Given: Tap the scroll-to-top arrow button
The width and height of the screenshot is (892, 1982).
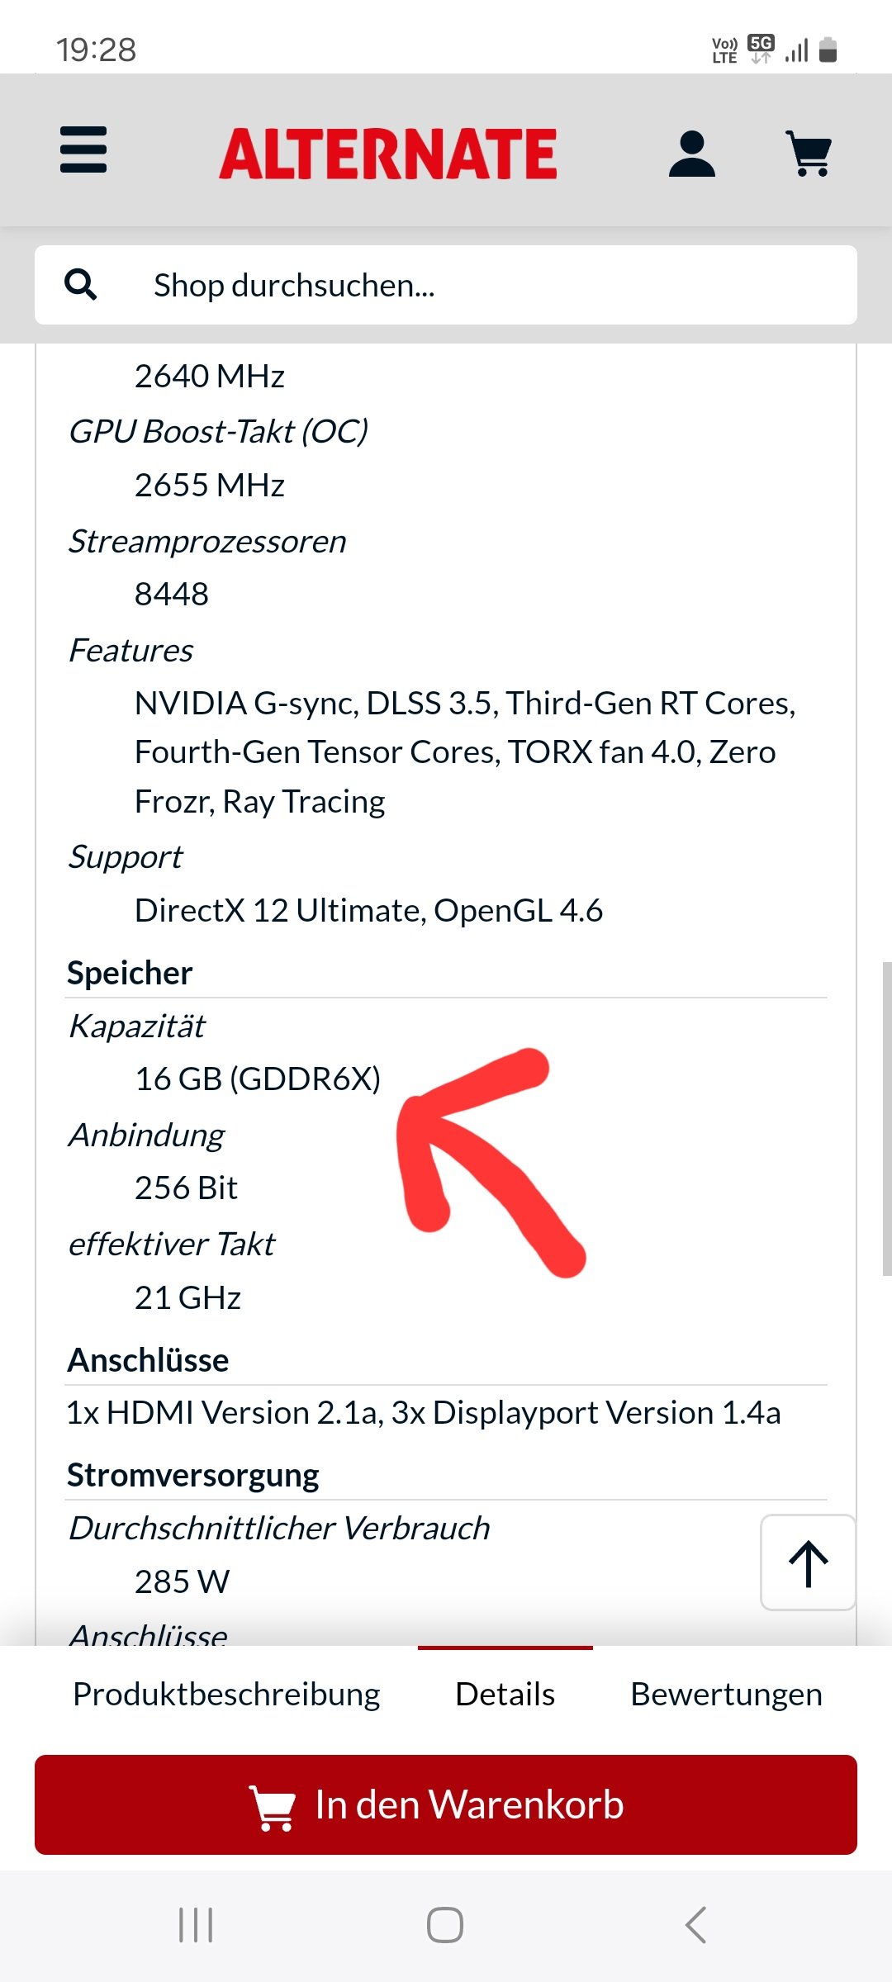Looking at the screenshot, I should (807, 1562).
